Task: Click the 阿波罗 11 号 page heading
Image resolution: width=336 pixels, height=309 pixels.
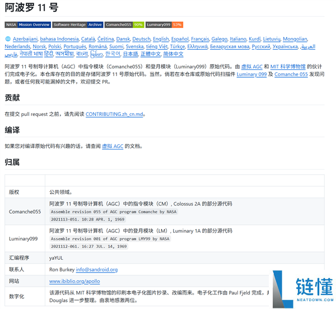Action: click(x=31, y=7)
